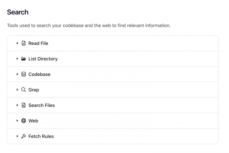
Task: Click the Search Files document-search icon
Action: point(24,105)
